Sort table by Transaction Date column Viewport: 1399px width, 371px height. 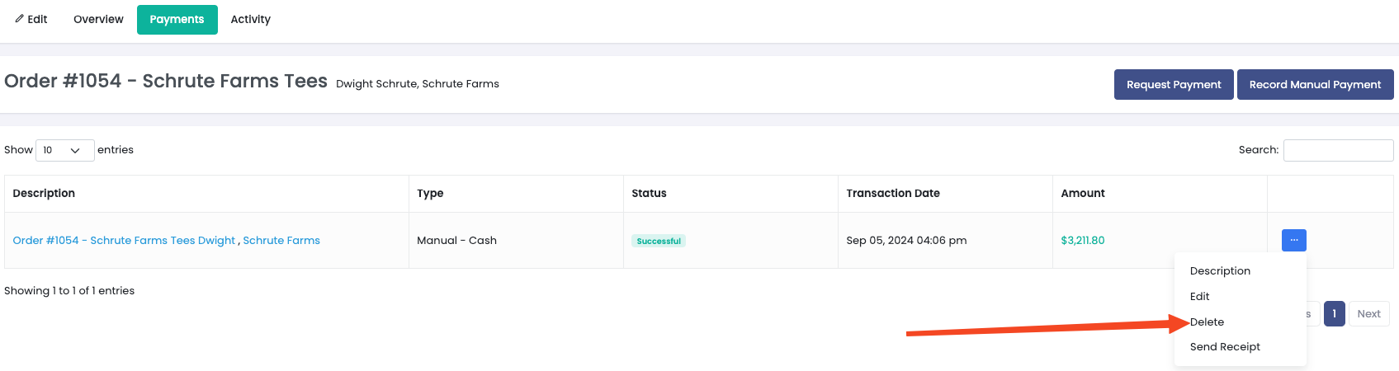tap(945, 194)
